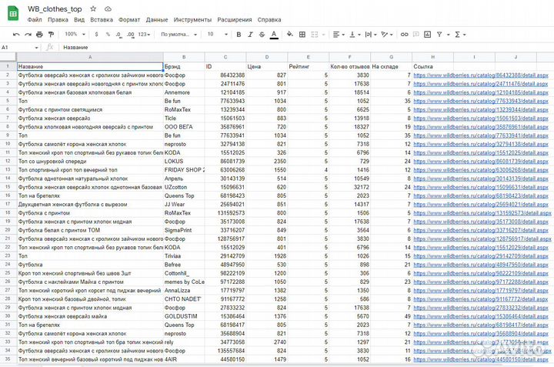
Task: Toggle strikethrough formatting
Action: tap(262, 35)
